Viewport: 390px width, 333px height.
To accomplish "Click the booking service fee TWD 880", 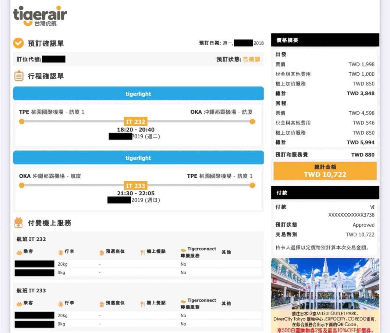I will [x=363, y=155].
